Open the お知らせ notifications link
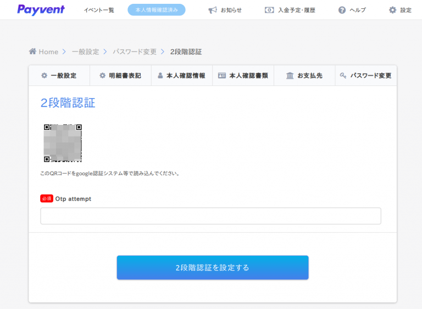The image size is (422, 309). point(231,10)
